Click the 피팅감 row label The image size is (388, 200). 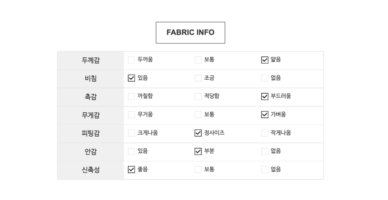(x=90, y=133)
